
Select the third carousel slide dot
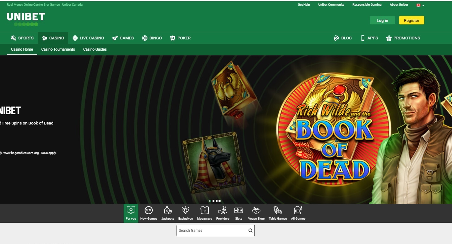click(x=217, y=201)
